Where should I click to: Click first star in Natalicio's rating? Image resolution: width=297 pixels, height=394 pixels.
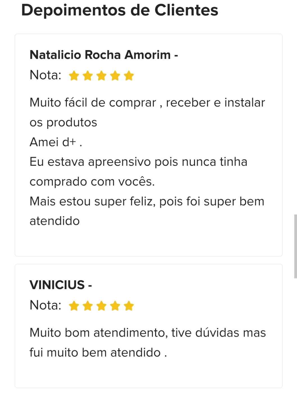tap(74, 76)
